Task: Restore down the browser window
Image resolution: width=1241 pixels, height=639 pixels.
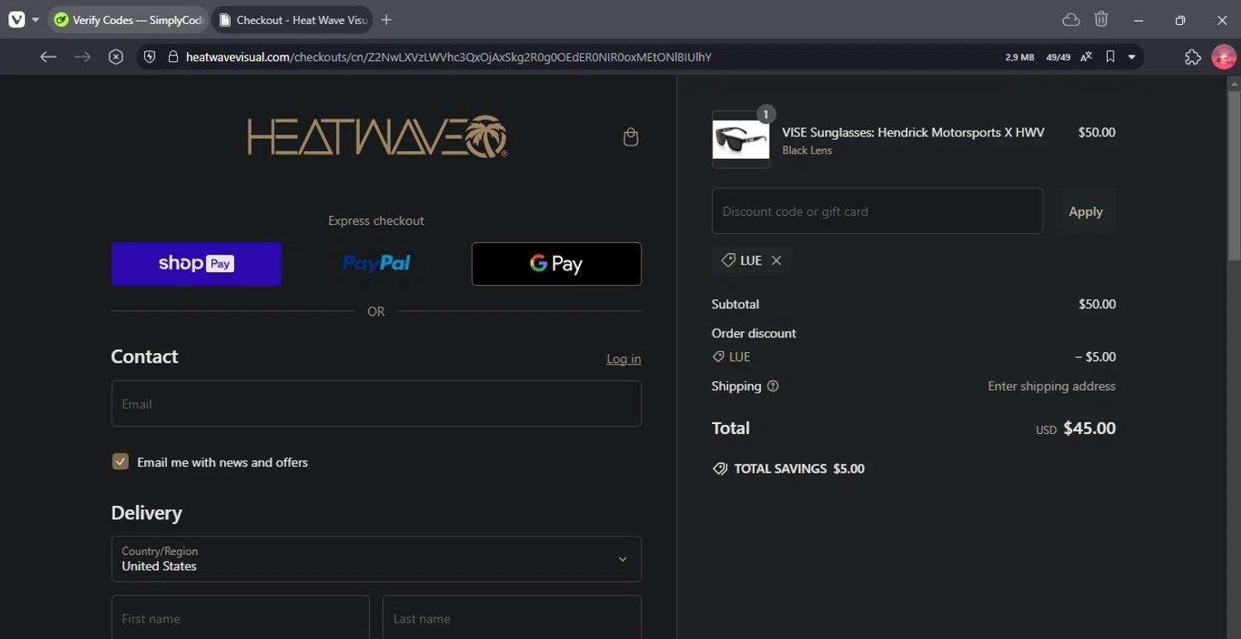Action: coord(1180,20)
